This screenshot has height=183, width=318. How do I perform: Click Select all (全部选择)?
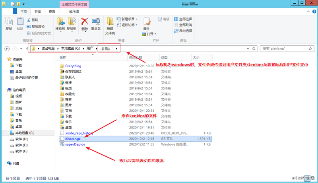[183, 19]
